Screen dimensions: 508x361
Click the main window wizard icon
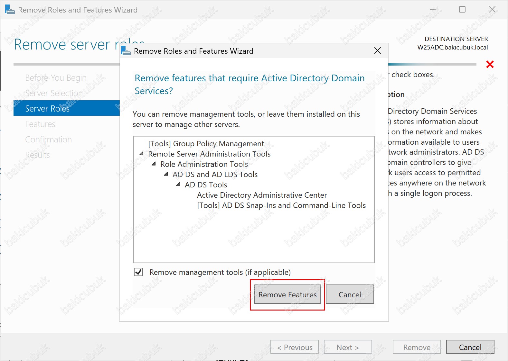coord(10,10)
